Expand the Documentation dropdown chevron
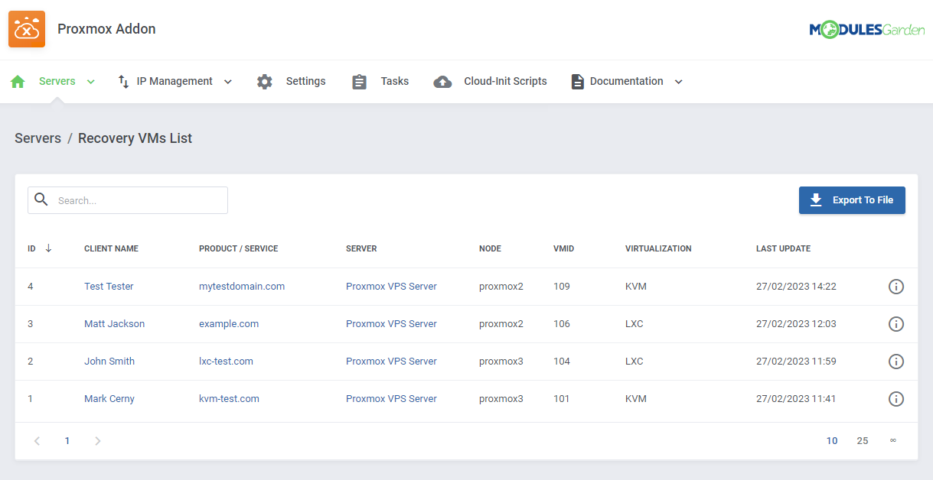 678,82
